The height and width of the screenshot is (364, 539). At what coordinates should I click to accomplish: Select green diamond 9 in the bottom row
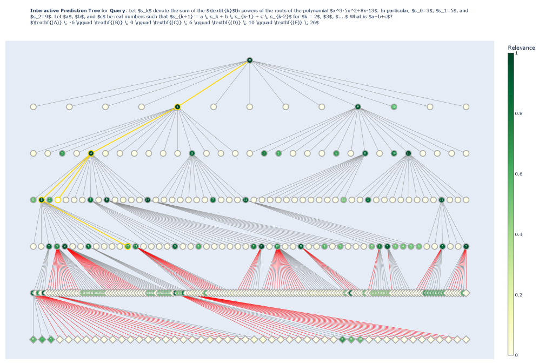[x=351, y=340]
